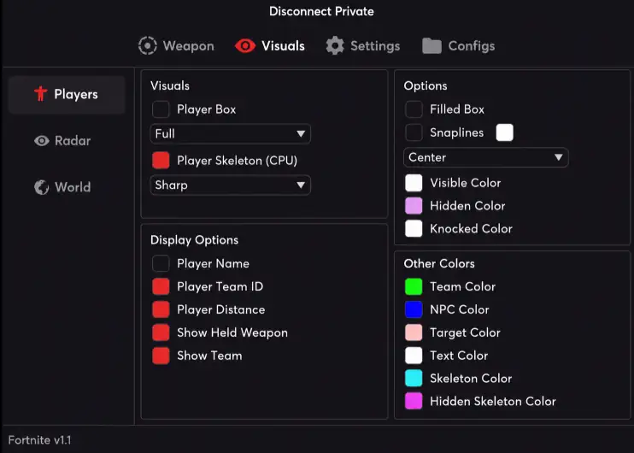
Task: Toggle the Show Team checkbox
Action: click(x=161, y=356)
